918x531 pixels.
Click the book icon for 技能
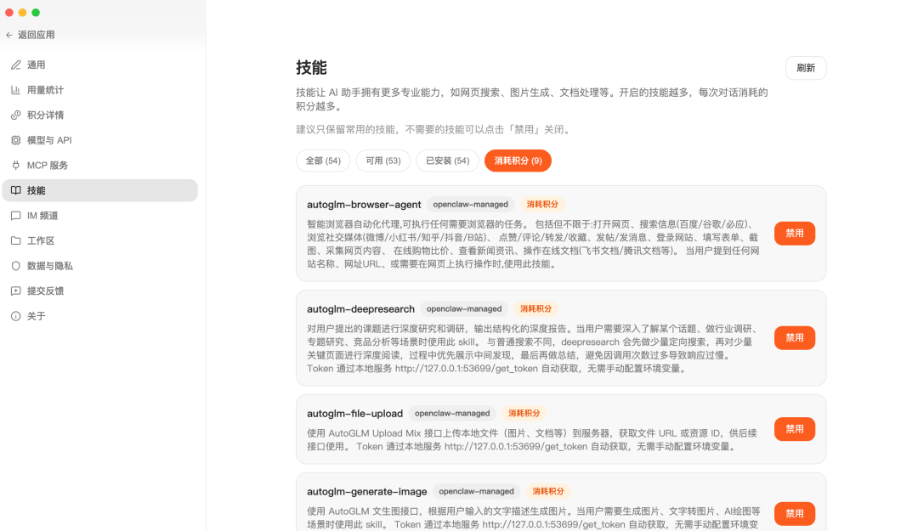pyautogui.click(x=16, y=191)
